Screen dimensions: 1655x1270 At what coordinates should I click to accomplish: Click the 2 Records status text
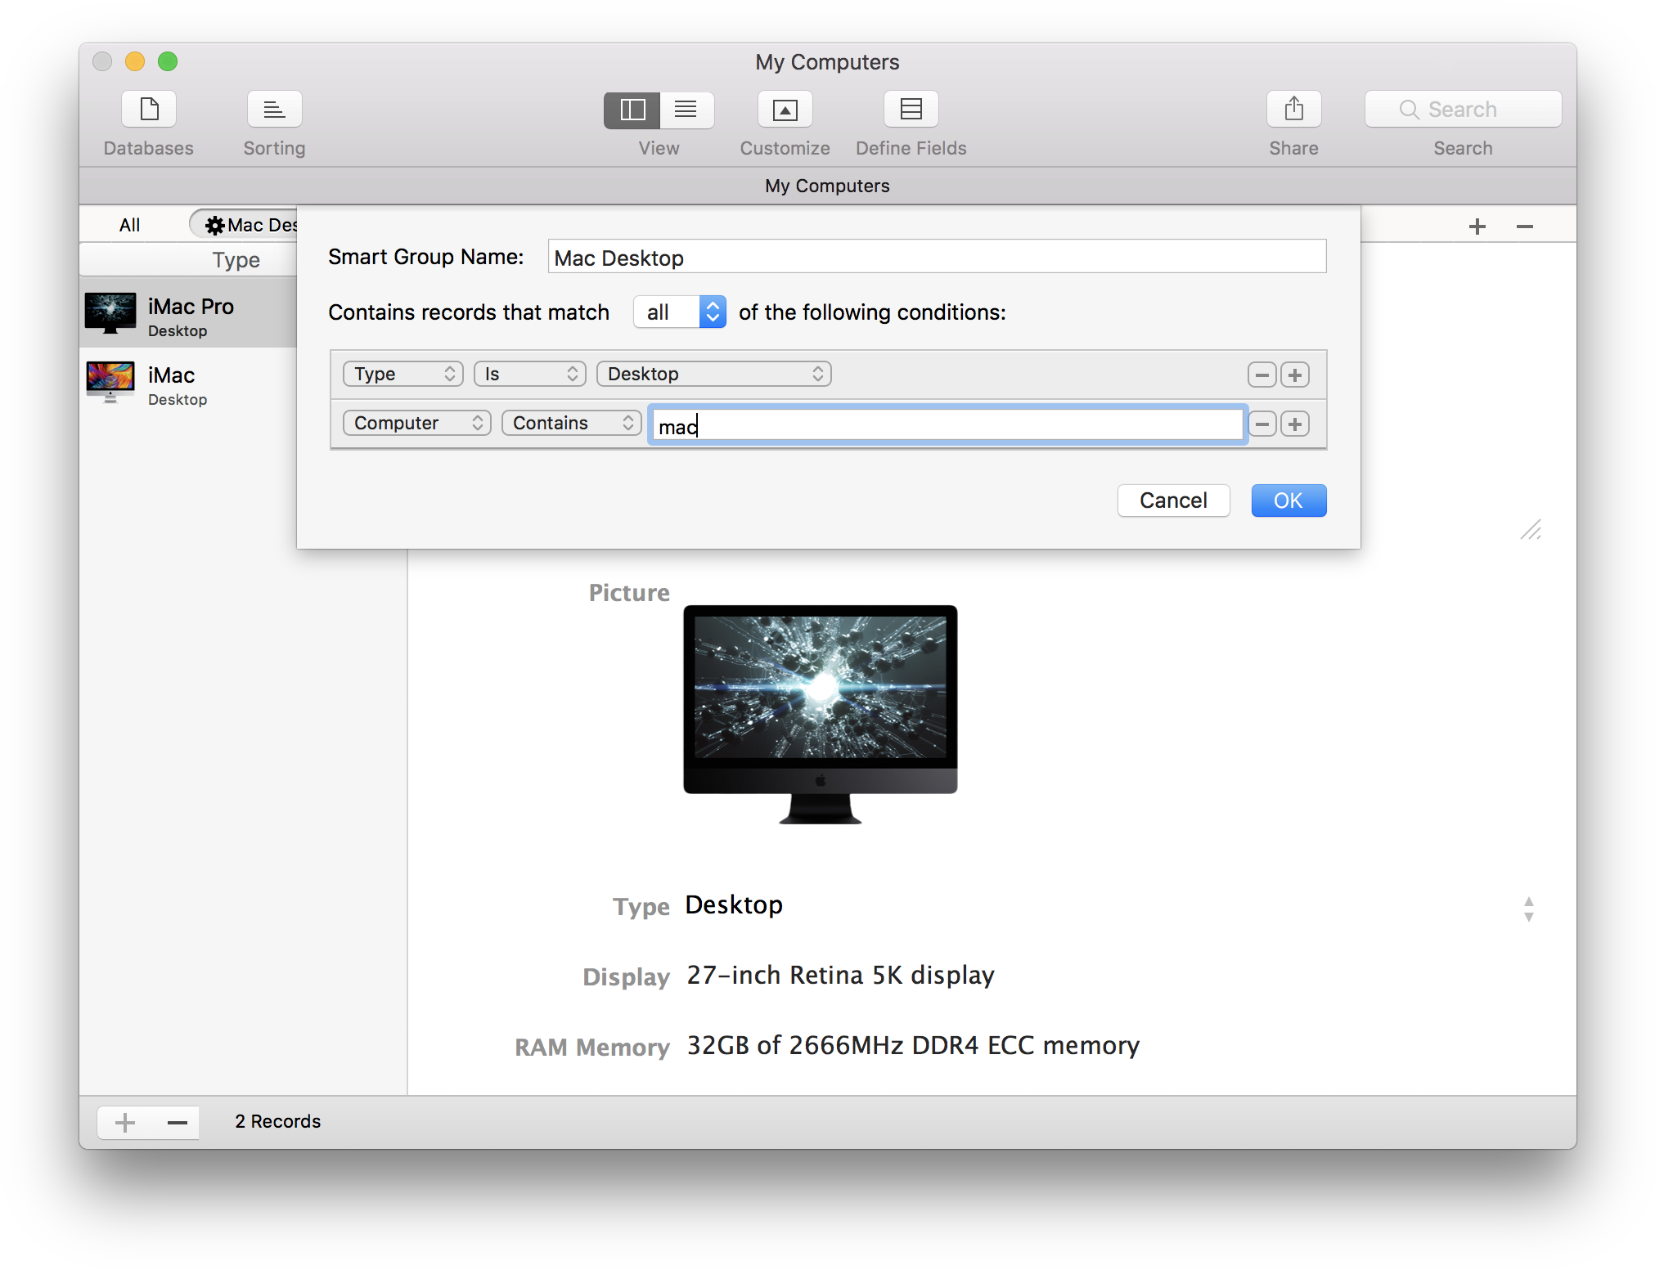pyautogui.click(x=277, y=1121)
